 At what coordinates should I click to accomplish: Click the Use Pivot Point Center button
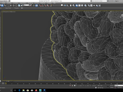click(x=30, y=6)
